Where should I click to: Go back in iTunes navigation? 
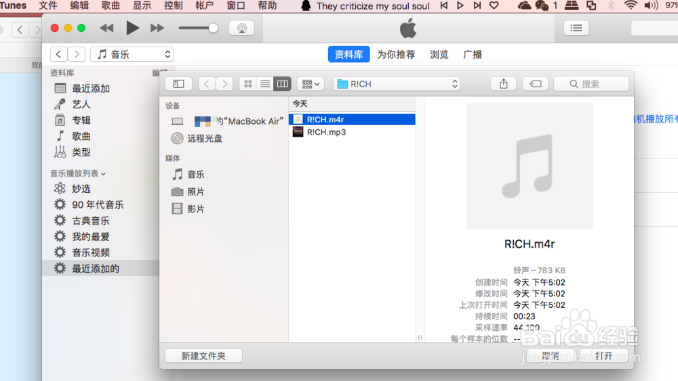tap(59, 54)
